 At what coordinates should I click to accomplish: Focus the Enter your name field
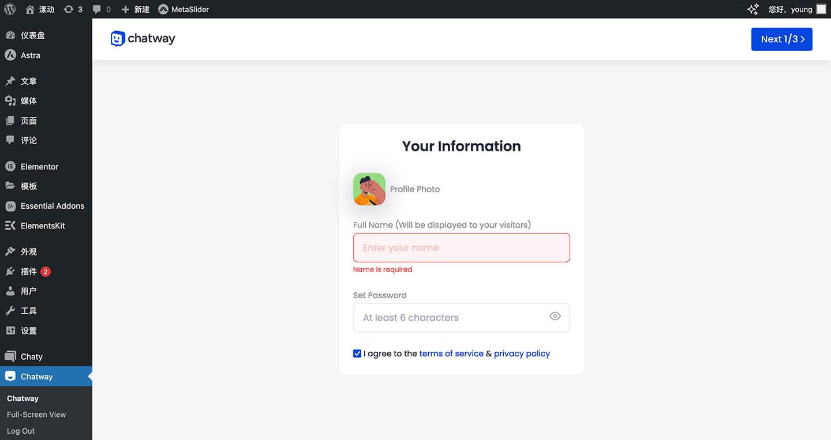(462, 247)
